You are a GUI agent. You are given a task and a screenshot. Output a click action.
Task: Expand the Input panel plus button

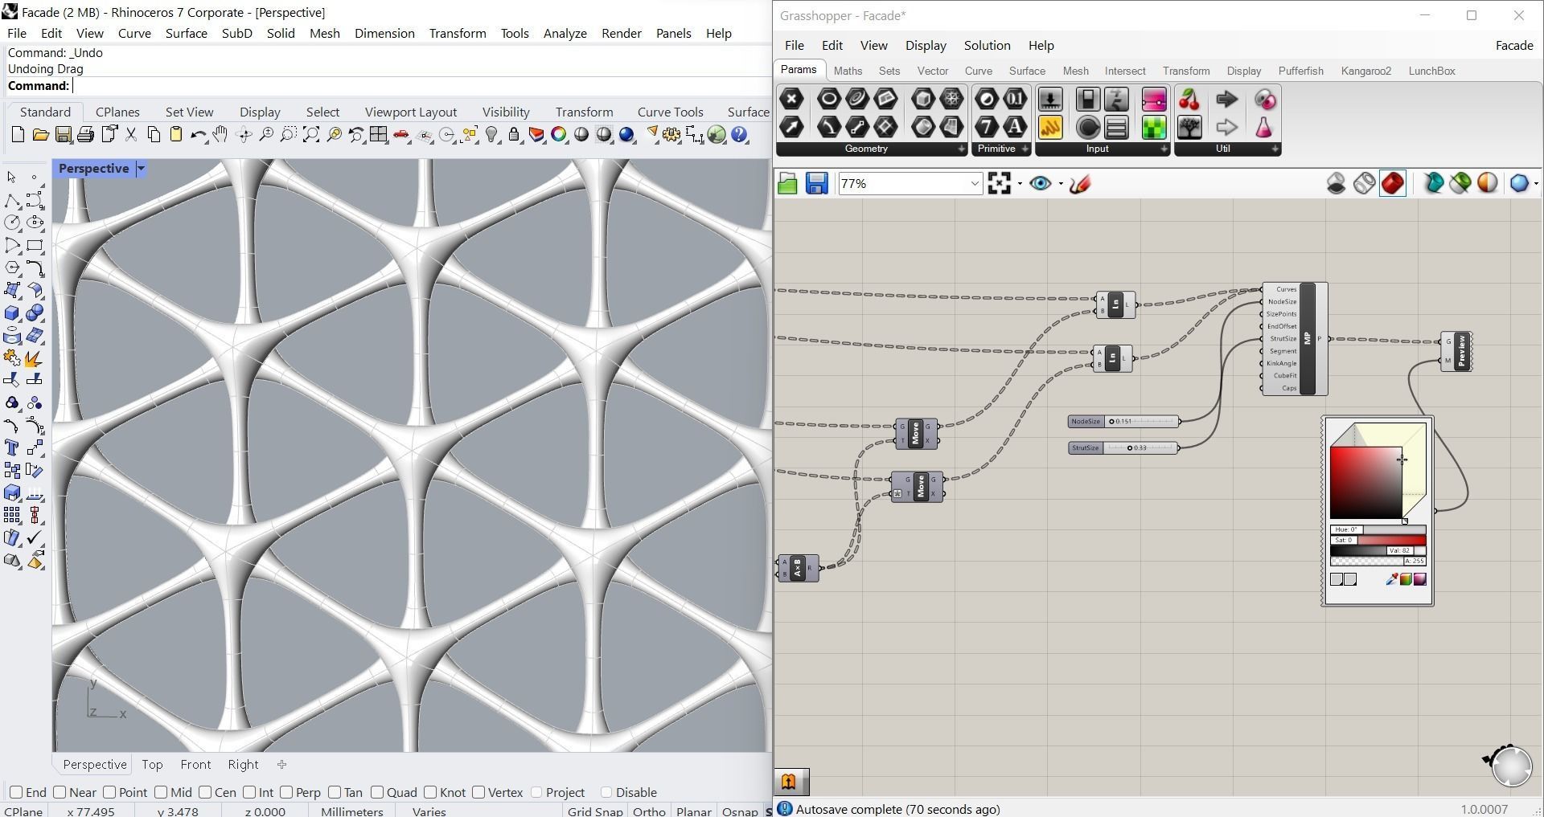tap(1164, 149)
